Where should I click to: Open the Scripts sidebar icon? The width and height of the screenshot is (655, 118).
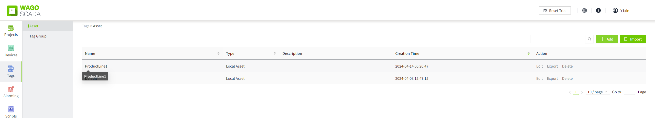[x=11, y=109]
